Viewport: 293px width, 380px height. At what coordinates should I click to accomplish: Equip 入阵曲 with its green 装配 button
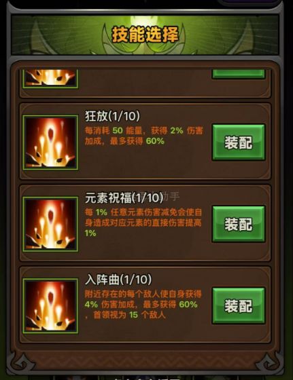coord(239,305)
